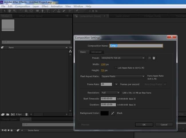The height and width of the screenshot is (138, 186).
Task: Toggle the Preview checkbox in dialog
Action: click(80, 125)
